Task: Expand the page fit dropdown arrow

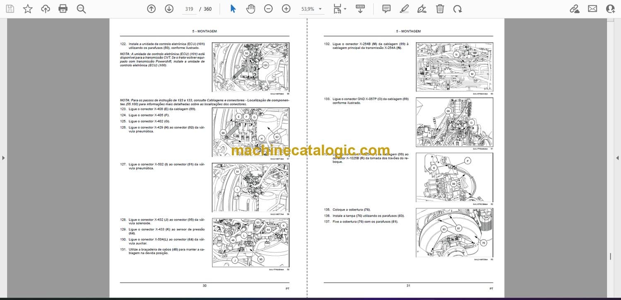Action: click(345, 9)
